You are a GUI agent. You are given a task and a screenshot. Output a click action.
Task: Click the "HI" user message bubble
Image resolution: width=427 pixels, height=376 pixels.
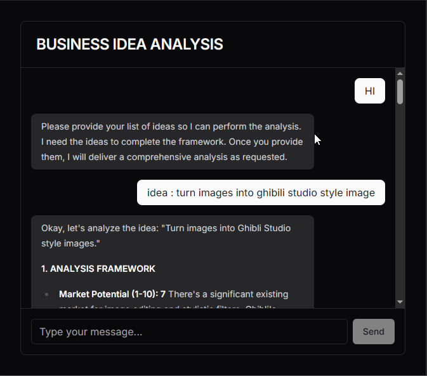coord(369,91)
